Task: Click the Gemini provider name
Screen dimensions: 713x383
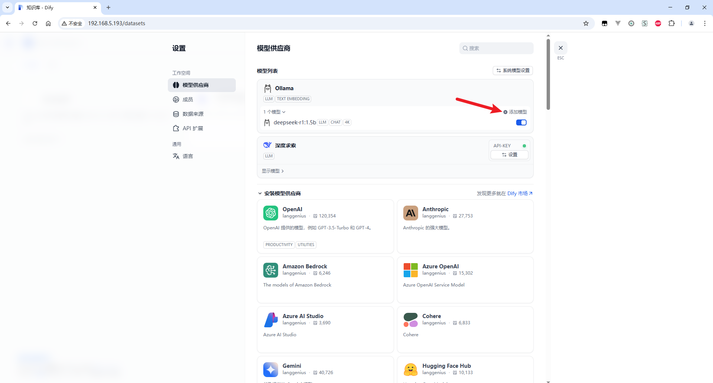Action: click(x=292, y=366)
